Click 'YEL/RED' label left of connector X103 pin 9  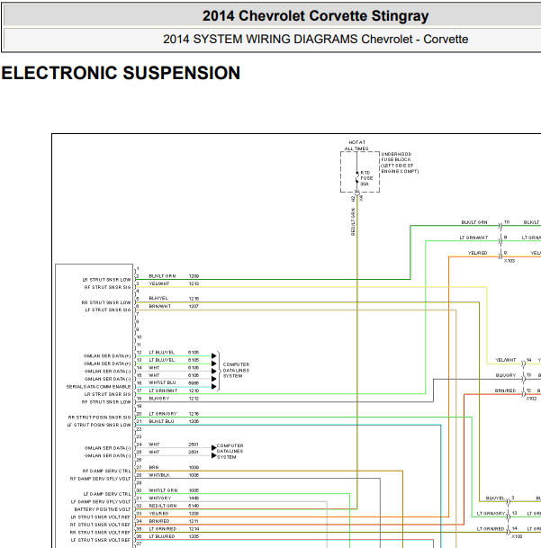tap(477, 253)
